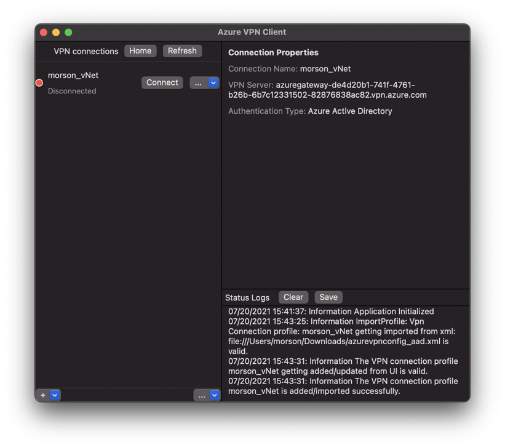Screen dimensions: 505x448
Task: Minimize the window with yellow button
Action: (56, 33)
